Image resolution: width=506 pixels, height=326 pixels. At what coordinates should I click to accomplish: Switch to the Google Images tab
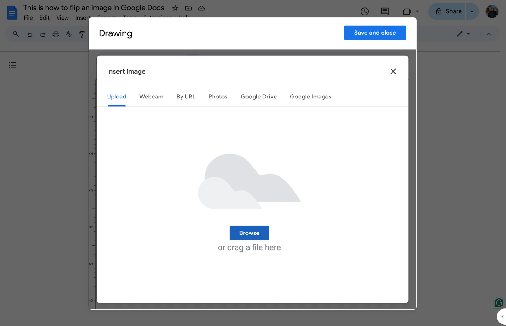311,97
